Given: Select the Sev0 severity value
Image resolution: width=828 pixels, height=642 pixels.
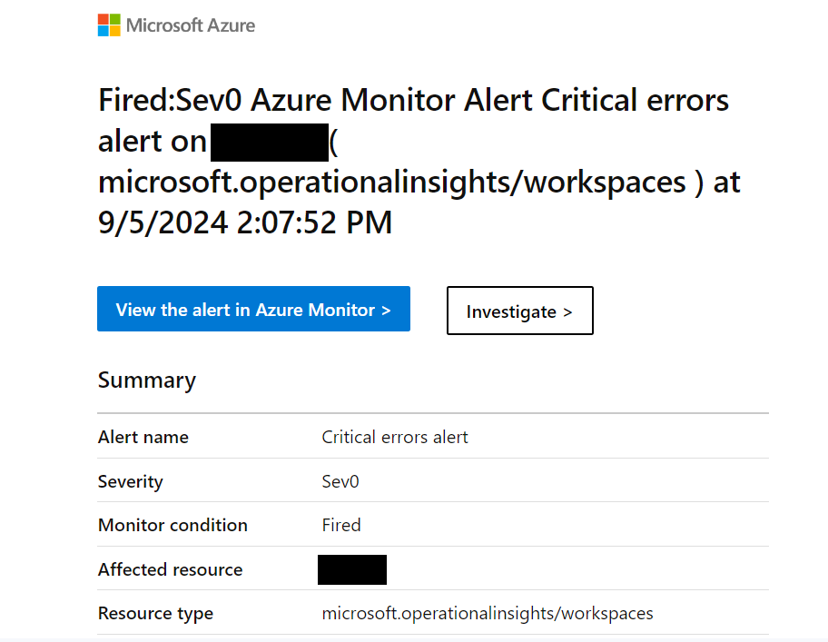Looking at the screenshot, I should [x=340, y=481].
